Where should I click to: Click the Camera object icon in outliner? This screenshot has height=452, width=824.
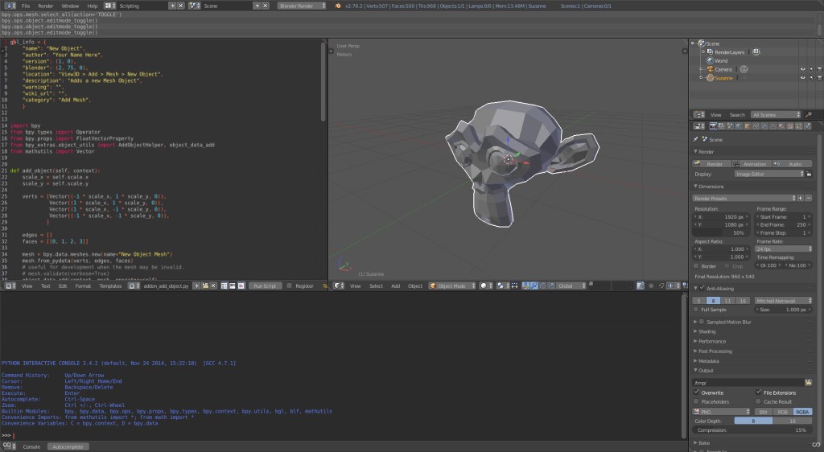710,69
